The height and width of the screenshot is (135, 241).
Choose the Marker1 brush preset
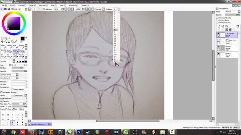(9, 46)
